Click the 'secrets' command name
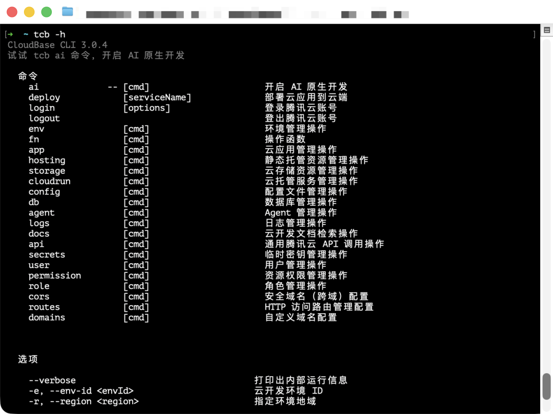This screenshot has width=553, height=414. (x=47, y=255)
